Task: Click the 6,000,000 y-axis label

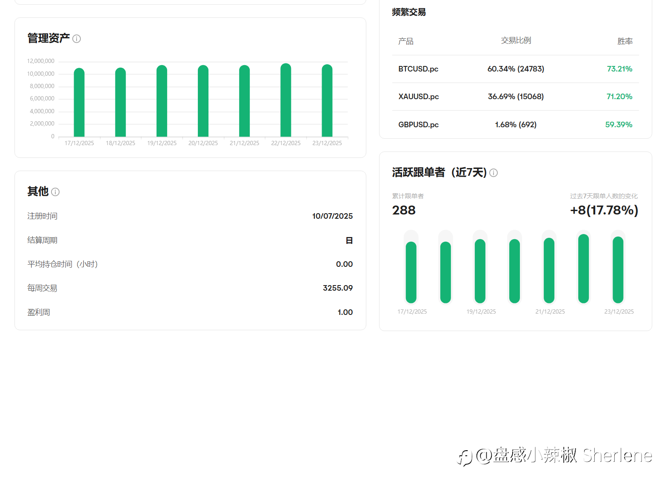Action: click(x=42, y=99)
